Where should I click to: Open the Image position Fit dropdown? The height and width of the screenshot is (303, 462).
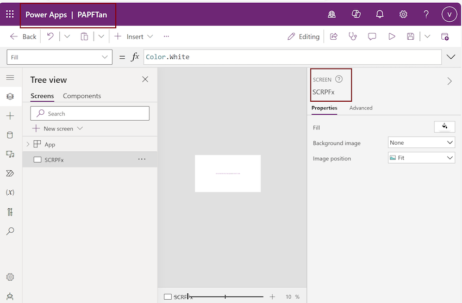421,158
